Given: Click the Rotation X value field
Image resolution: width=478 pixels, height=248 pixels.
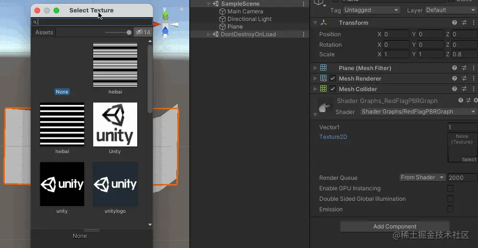Looking at the screenshot, I should pyautogui.click(x=396, y=45).
